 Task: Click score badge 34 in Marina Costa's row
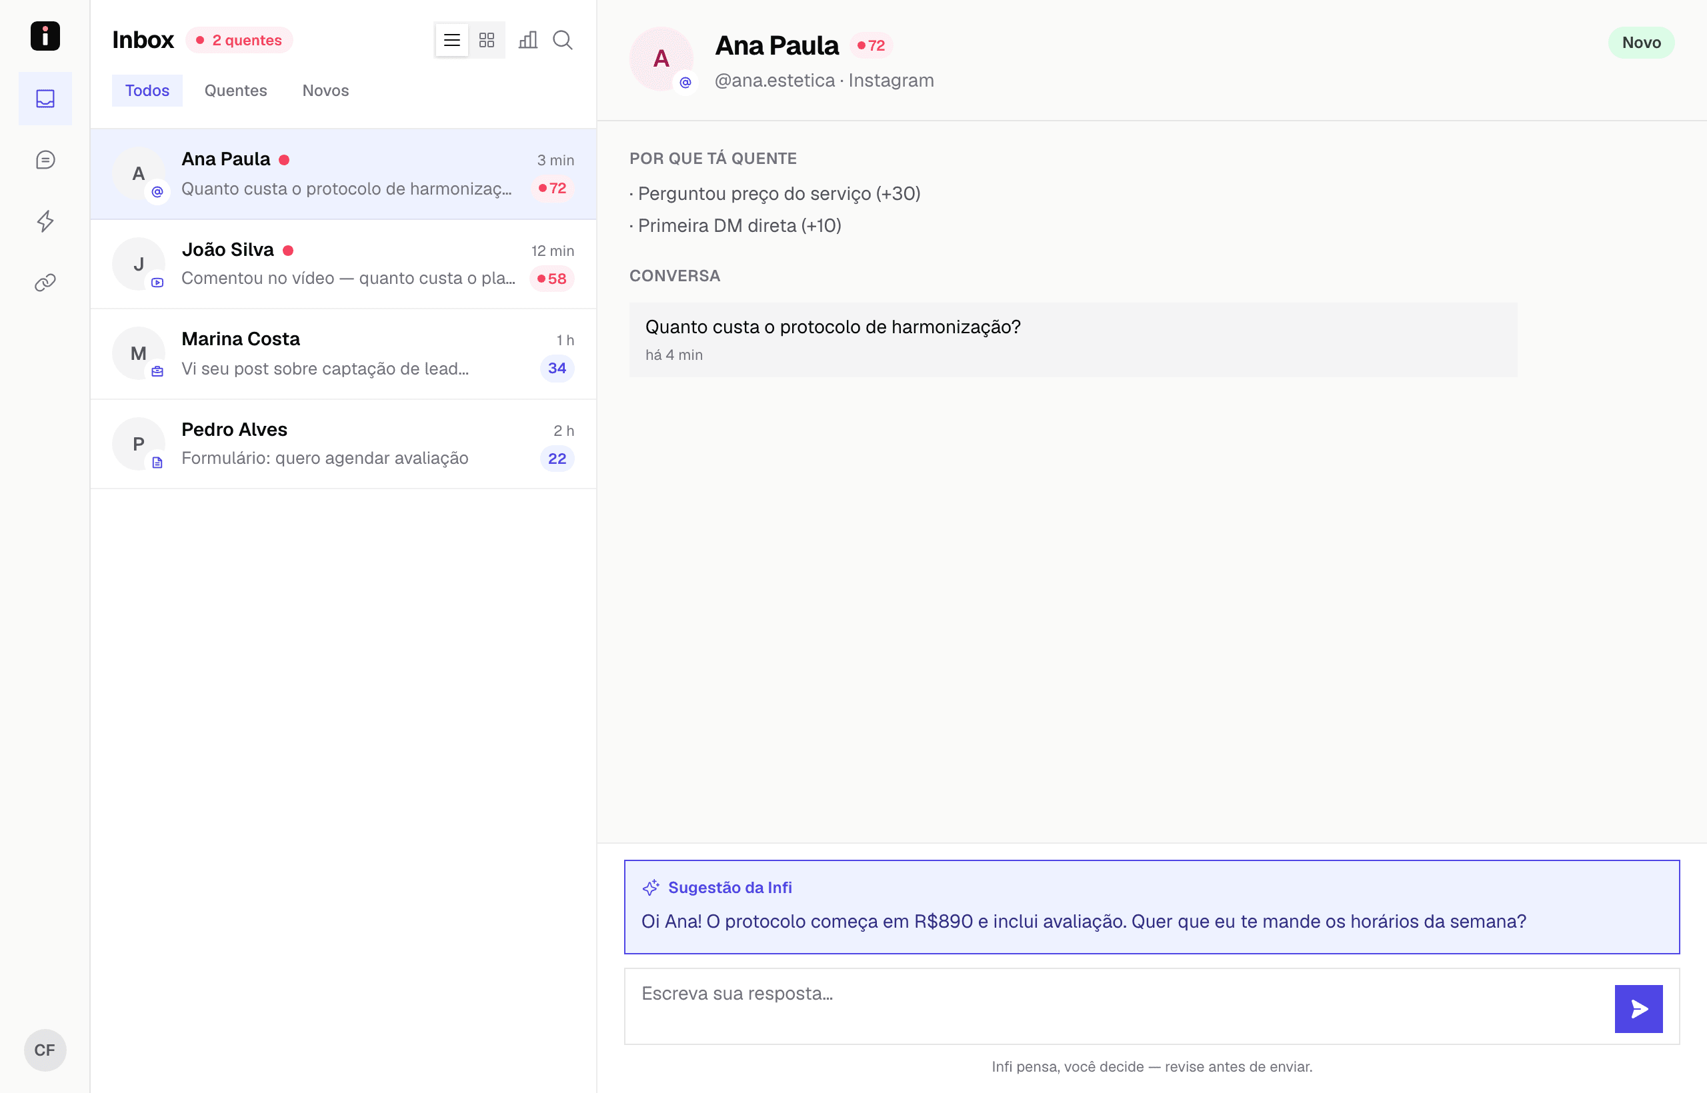tap(557, 369)
